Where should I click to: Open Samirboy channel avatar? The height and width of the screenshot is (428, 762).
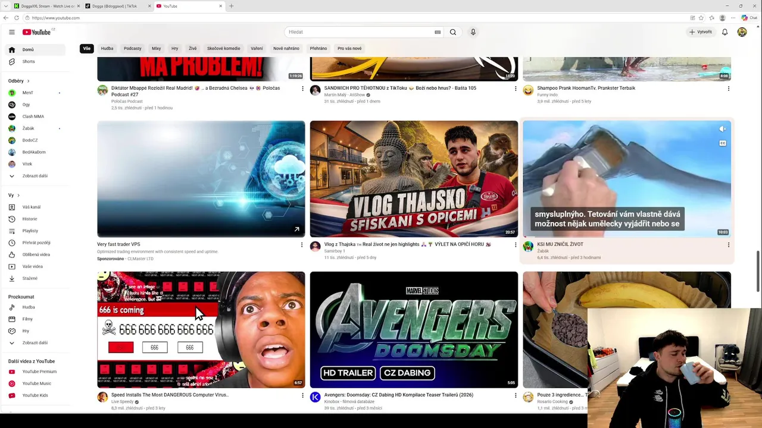click(x=315, y=247)
